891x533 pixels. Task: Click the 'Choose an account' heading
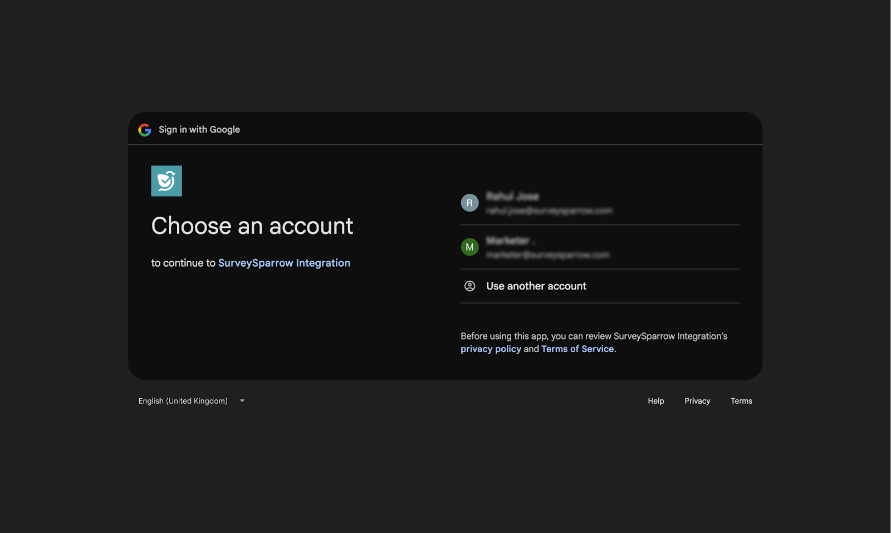click(252, 226)
